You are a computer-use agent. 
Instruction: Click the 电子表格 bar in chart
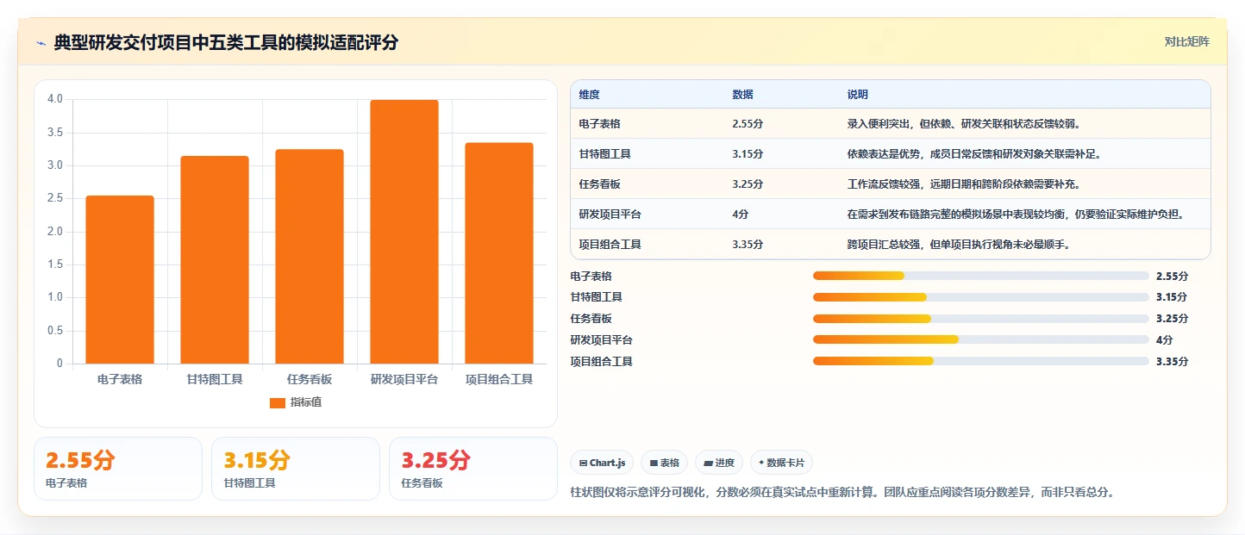120,279
